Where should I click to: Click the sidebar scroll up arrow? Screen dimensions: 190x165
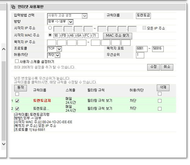4,49
